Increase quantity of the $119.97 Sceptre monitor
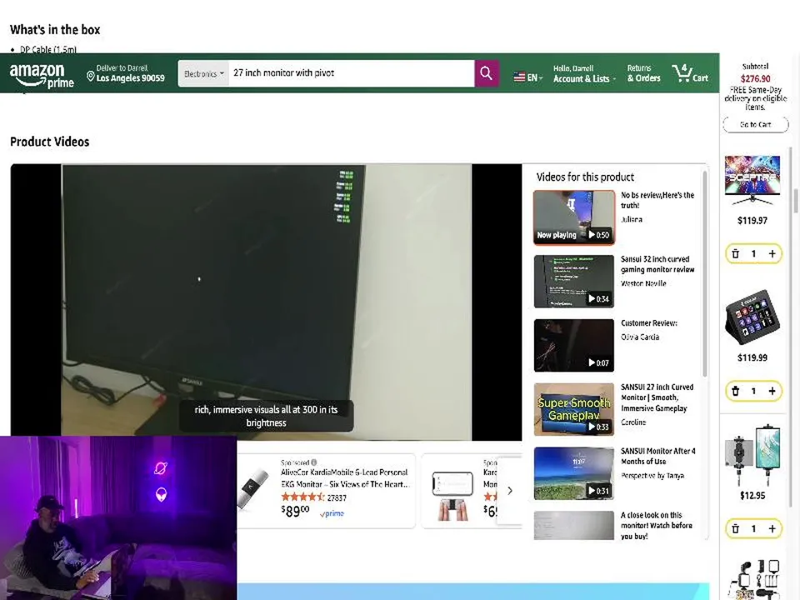Viewport: 800px width, 600px height. pyautogui.click(x=772, y=253)
